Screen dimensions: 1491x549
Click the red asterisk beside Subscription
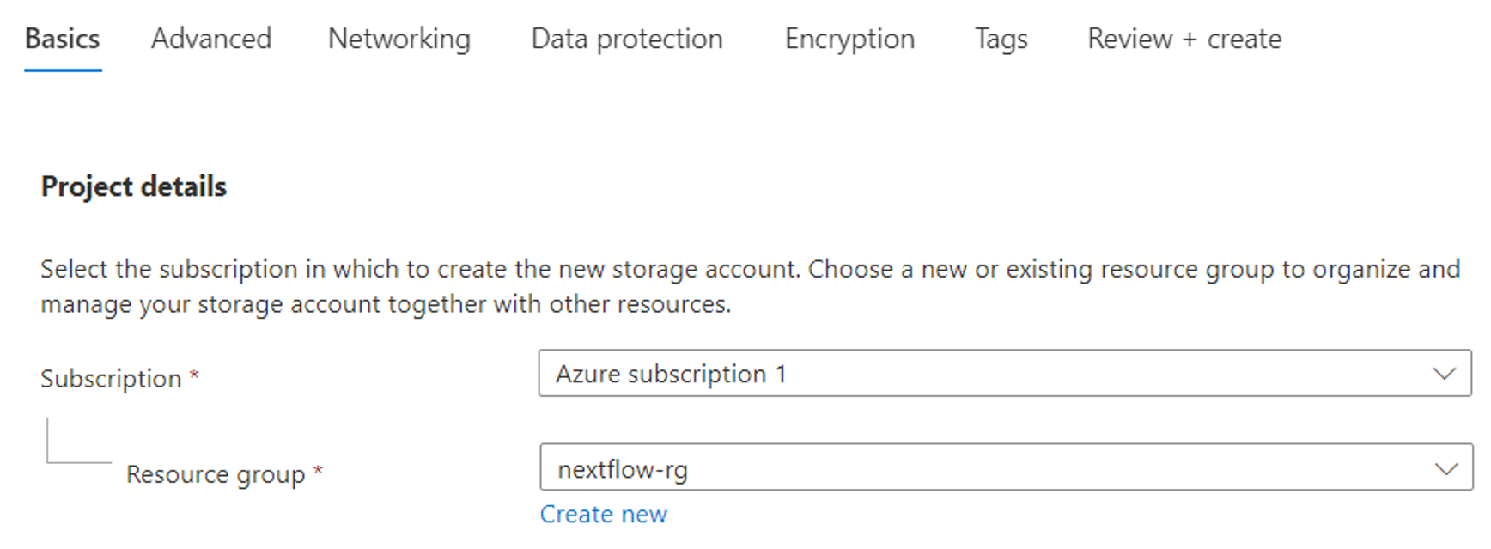coord(195,375)
